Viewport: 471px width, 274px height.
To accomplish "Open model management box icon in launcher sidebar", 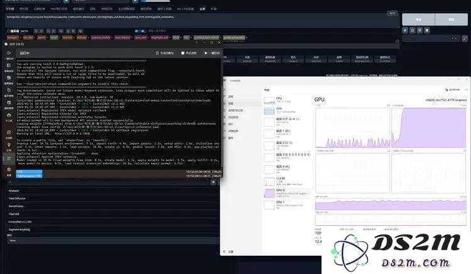I will click(9, 103).
